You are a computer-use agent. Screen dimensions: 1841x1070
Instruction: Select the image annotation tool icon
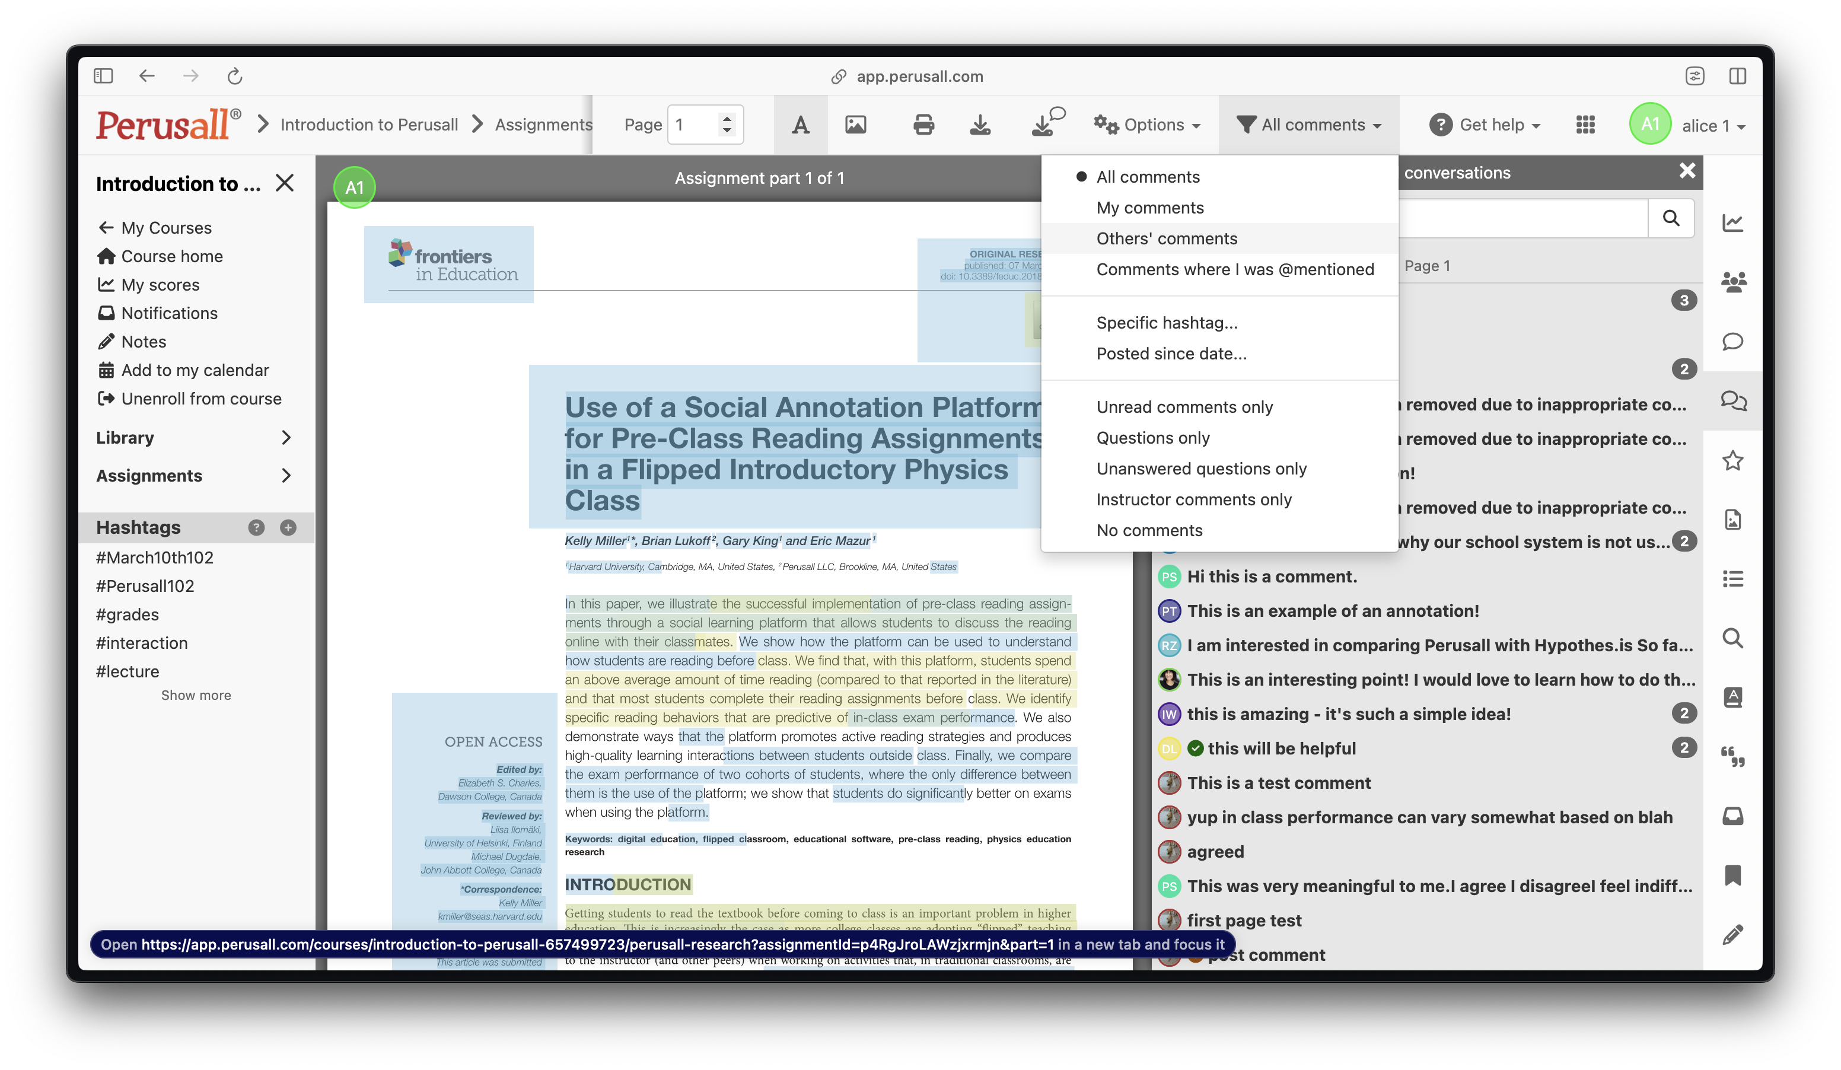tap(855, 125)
